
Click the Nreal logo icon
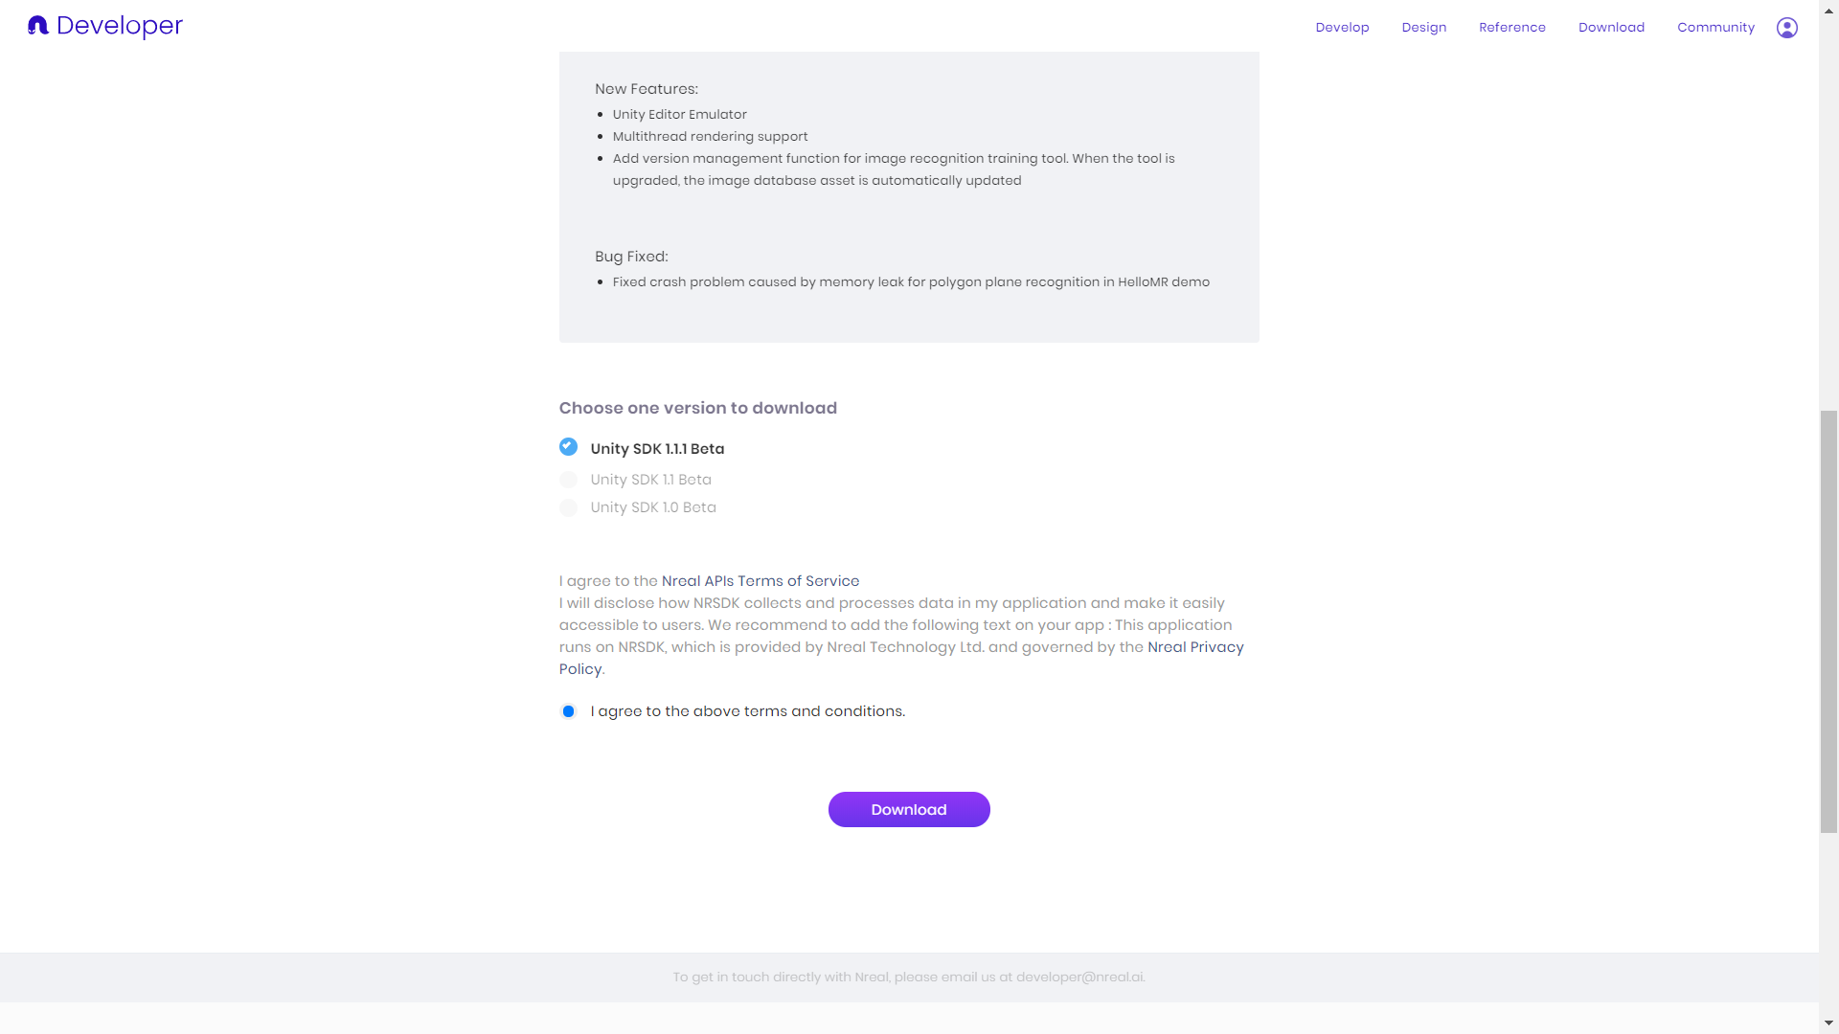pos(37,26)
